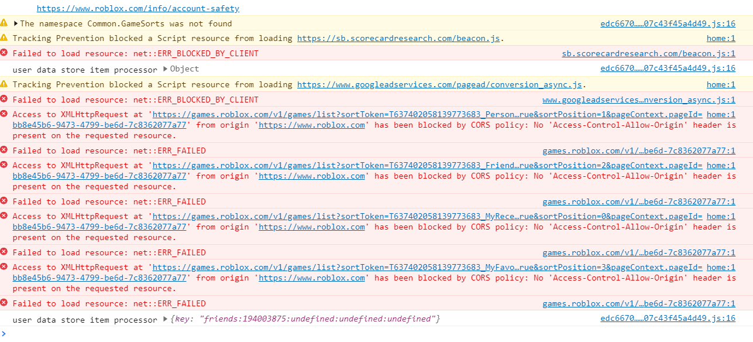
Task: Click the error icon on the googleadservices ERR_BLOCKED_BY_CLIENT row
Action: tap(4, 99)
